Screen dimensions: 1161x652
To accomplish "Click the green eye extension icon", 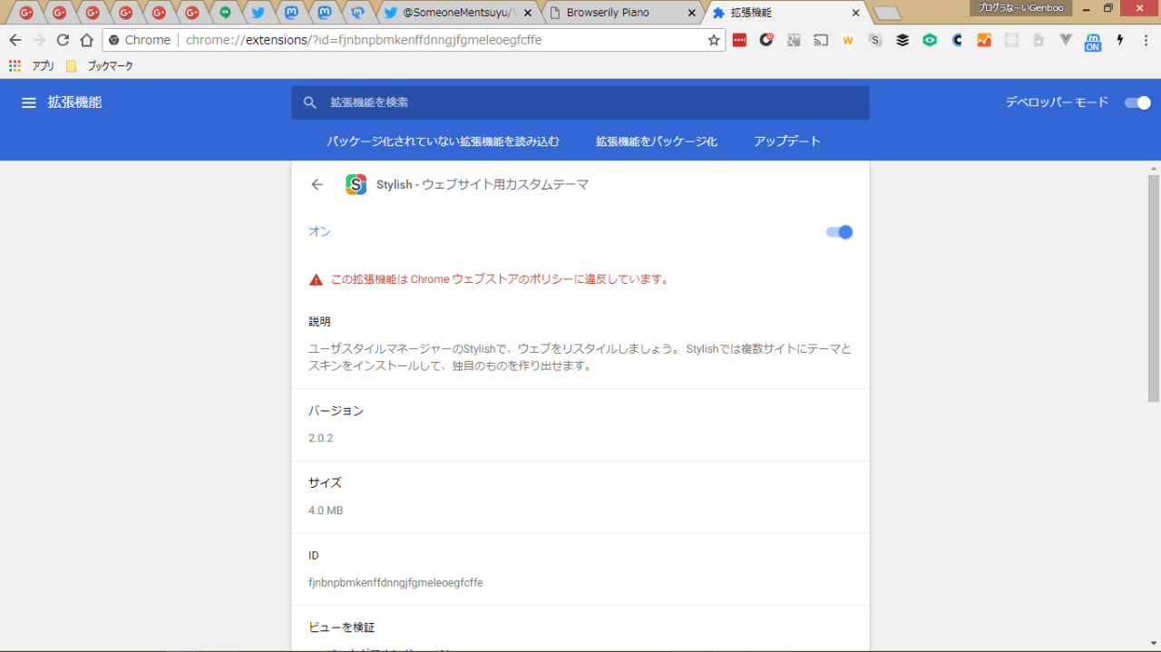I will coord(930,40).
